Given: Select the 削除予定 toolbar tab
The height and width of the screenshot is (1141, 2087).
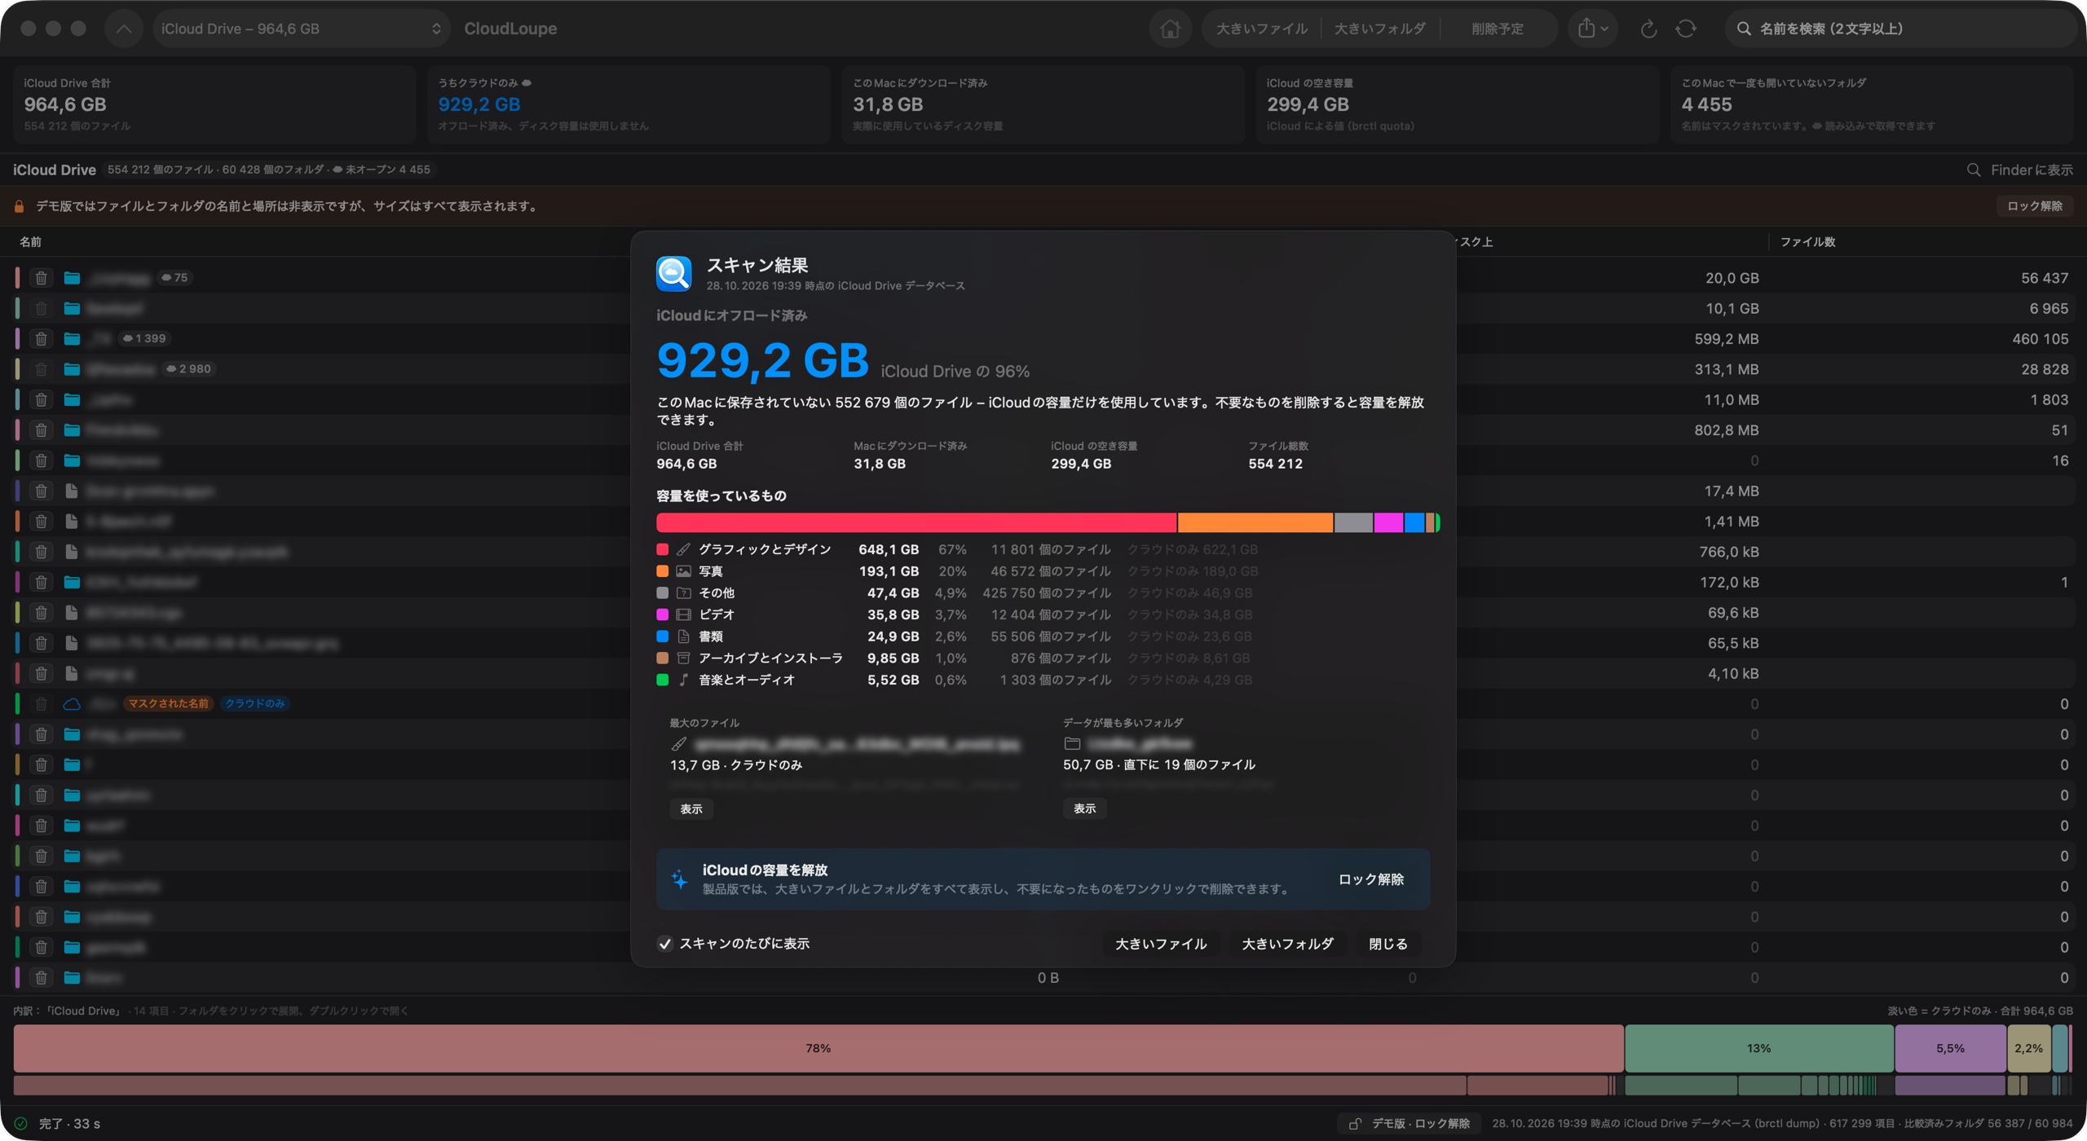Looking at the screenshot, I should pos(1497,29).
